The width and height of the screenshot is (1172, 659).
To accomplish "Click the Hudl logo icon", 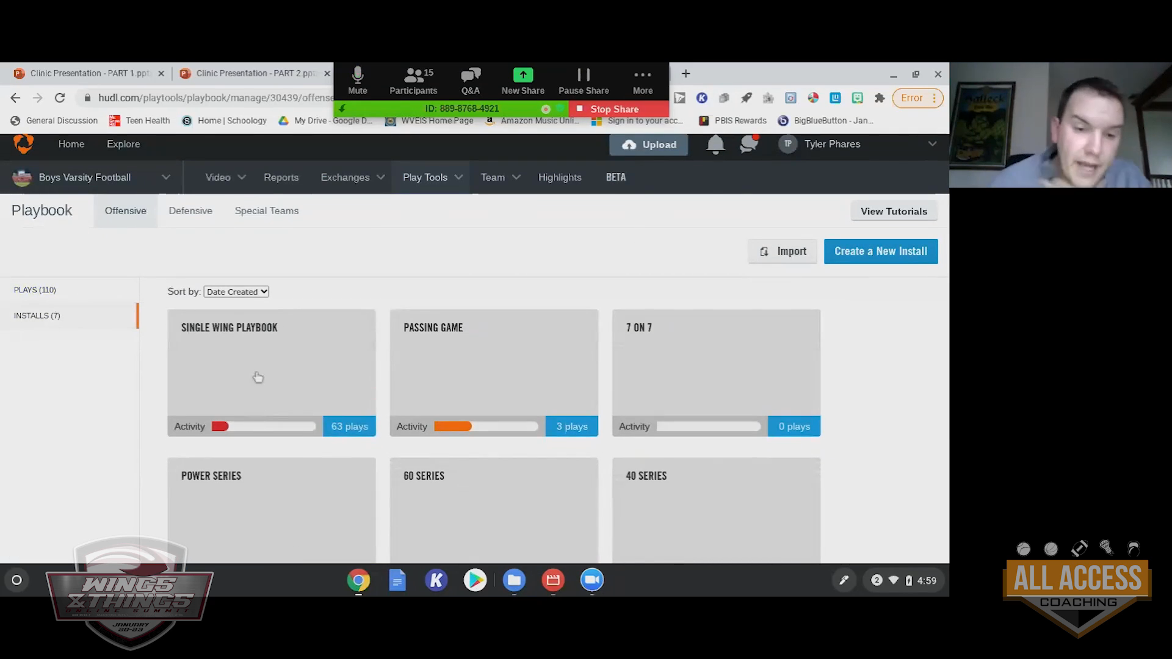I will coord(23,144).
